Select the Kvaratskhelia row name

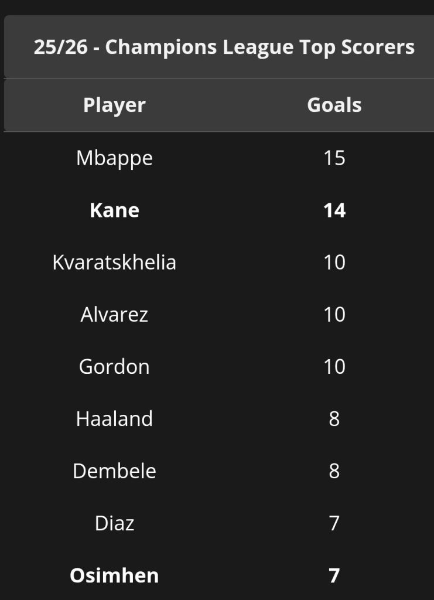click(114, 262)
